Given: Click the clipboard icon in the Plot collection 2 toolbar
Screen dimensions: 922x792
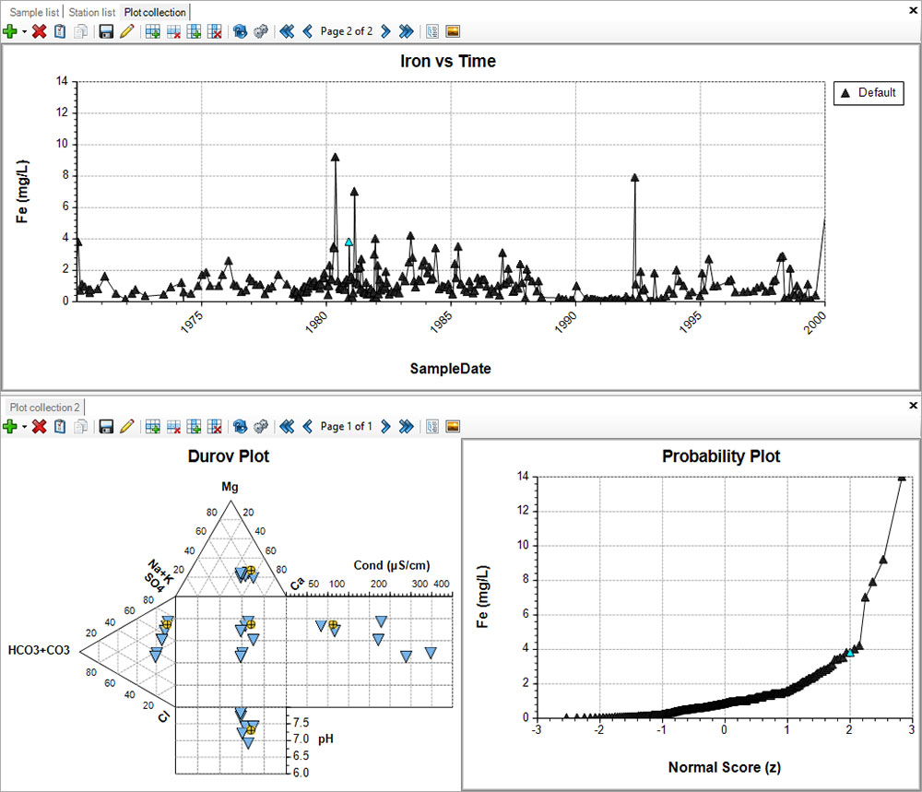Looking at the screenshot, I should (60, 427).
